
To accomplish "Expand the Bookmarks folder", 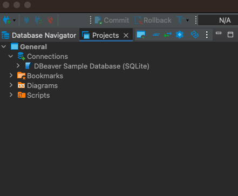I will (x=11, y=76).
